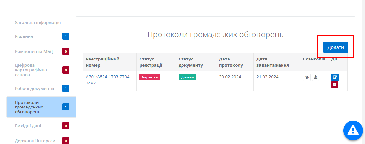Click the Дата протоколу column header
The image size is (365, 144).
pyautogui.click(x=231, y=62)
